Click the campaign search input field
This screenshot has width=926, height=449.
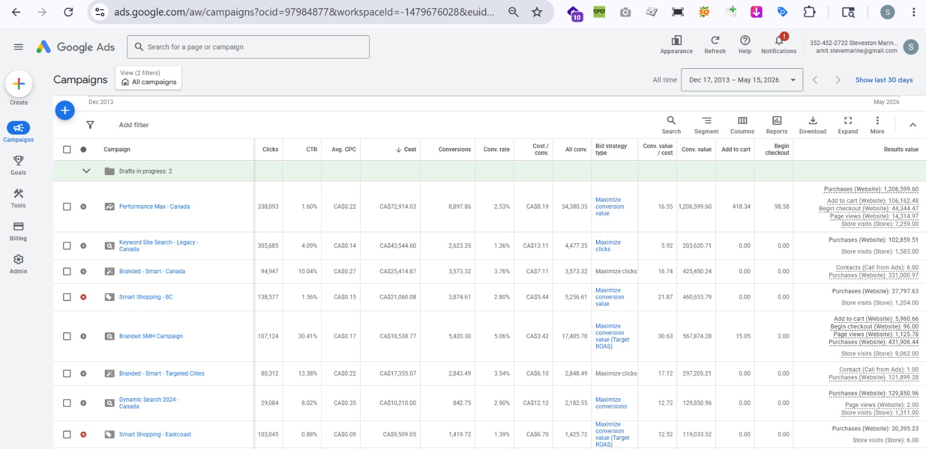pos(248,47)
